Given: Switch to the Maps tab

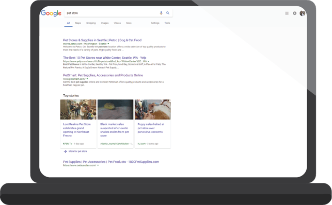Looking at the screenshot, I should [x=78, y=23].
